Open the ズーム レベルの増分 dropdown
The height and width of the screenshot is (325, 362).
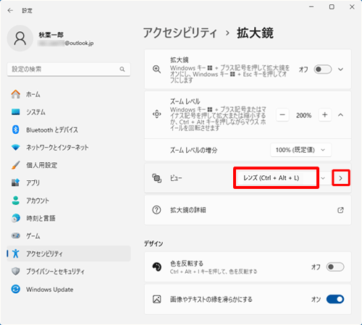pyautogui.click(x=300, y=150)
